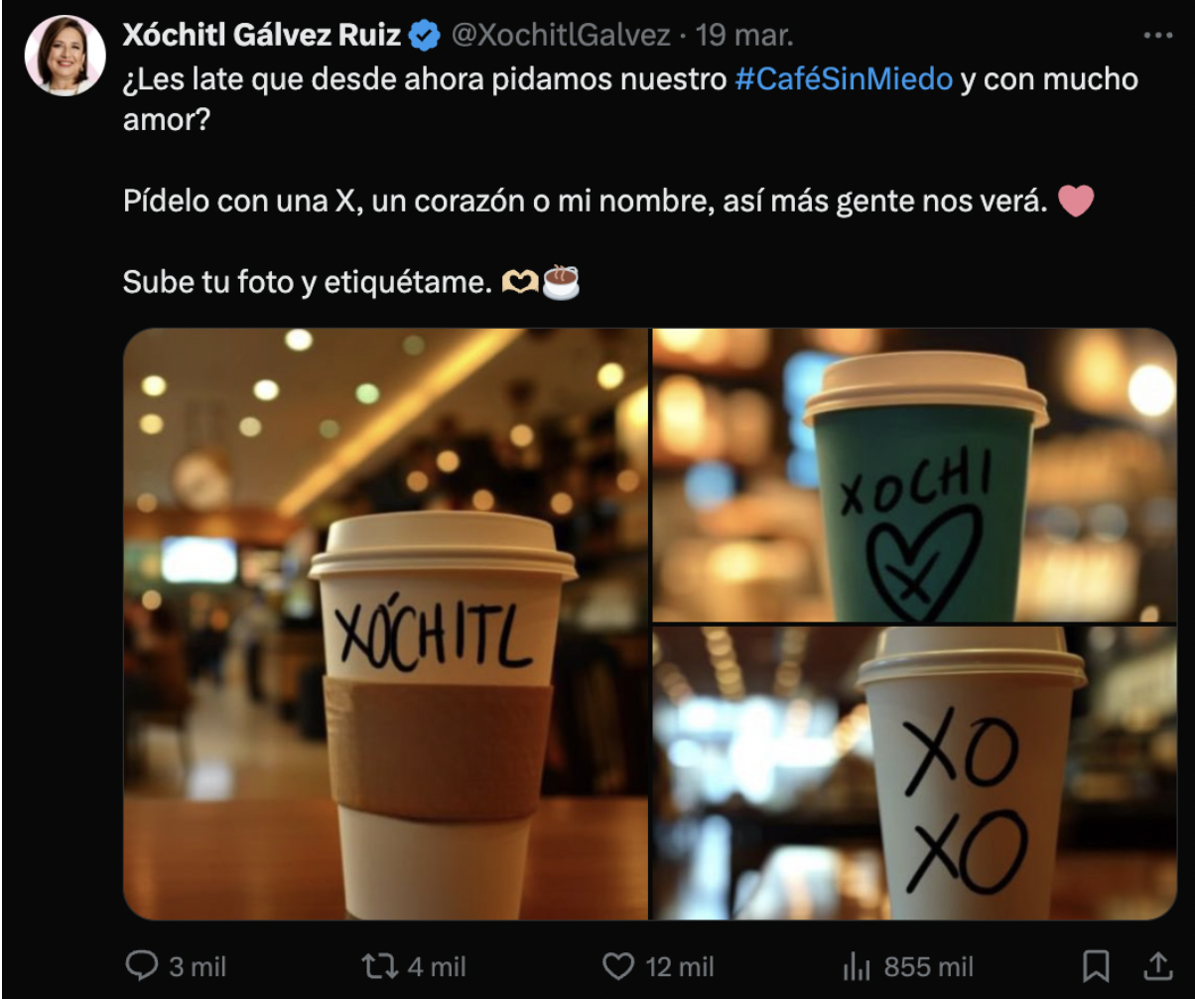Open the views analytics bar-chart icon
The width and height of the screenshot is (1195, 999).
coord(856,965)
